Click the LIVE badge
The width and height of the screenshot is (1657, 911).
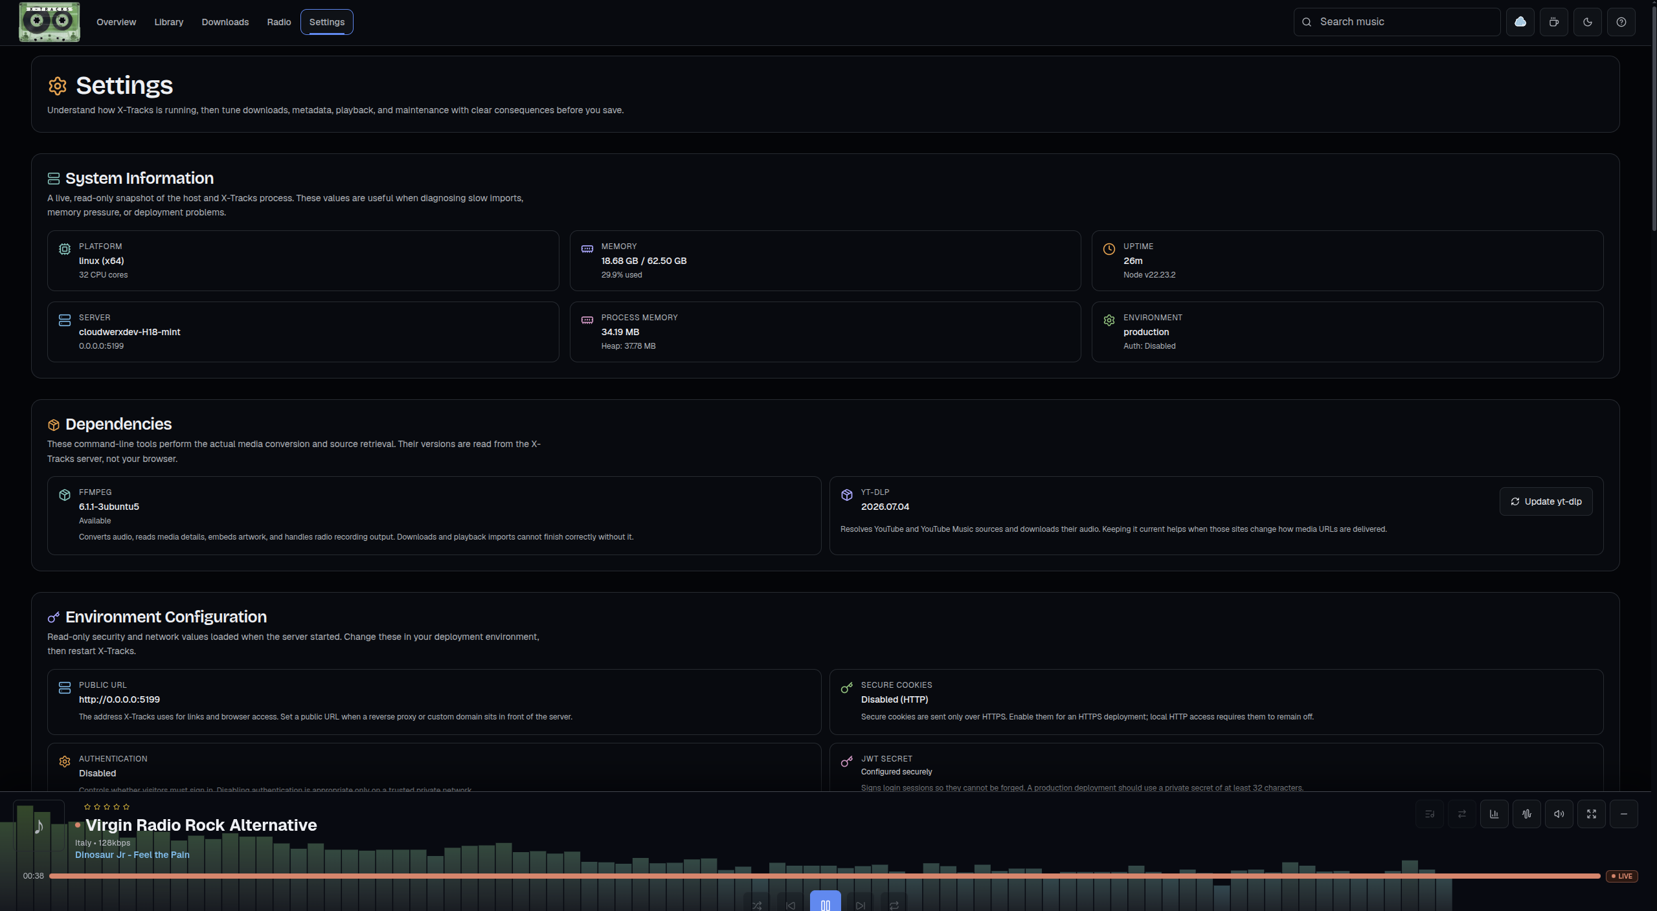[1622, 876]
